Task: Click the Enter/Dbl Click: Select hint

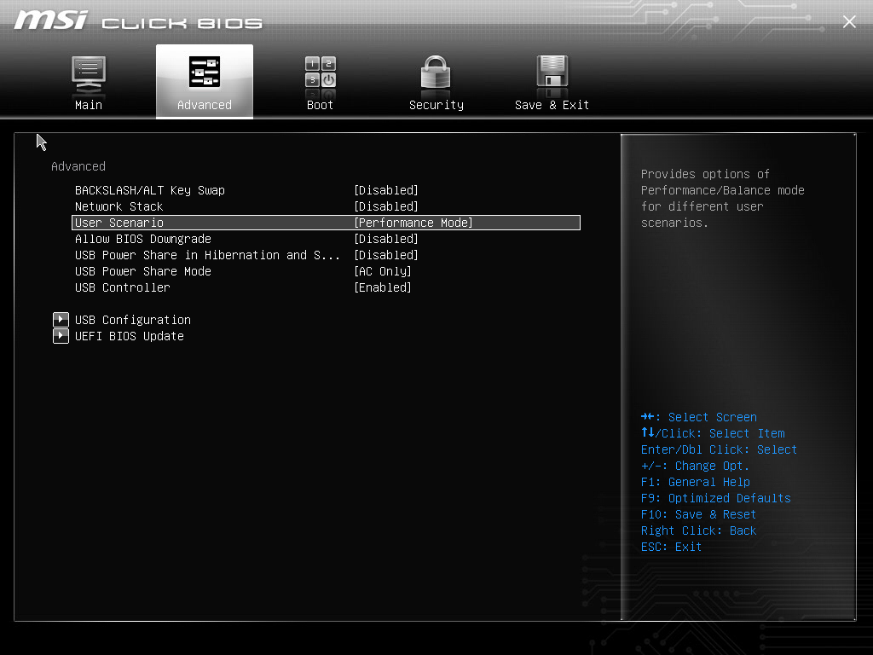Action: [x=719, y=449]
